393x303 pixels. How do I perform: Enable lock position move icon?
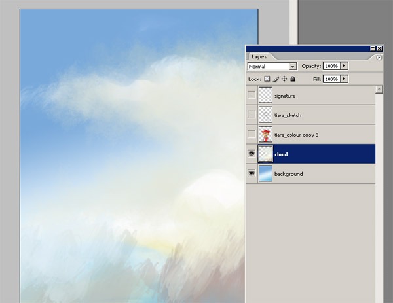pos(284,79)
